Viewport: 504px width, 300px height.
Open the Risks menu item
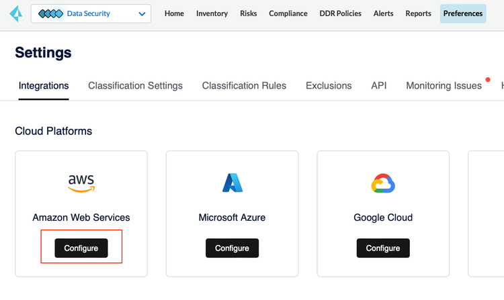click(249, 13)
